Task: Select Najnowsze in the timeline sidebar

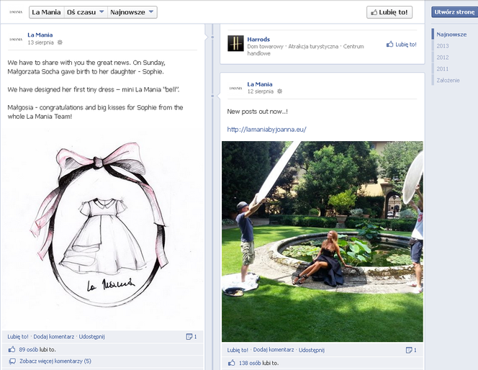Action: coord(451,35)
